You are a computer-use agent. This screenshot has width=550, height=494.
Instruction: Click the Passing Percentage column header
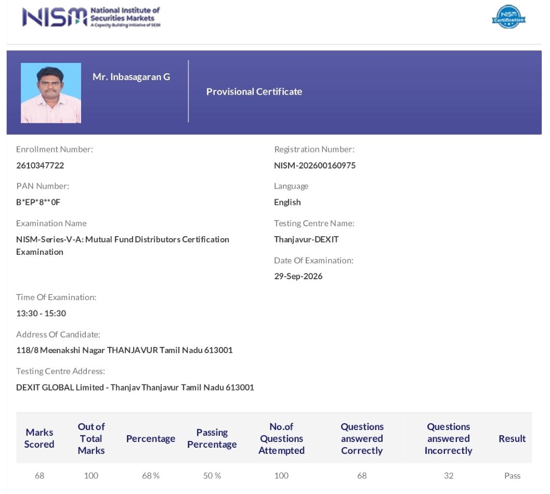(x=212, y=438)
